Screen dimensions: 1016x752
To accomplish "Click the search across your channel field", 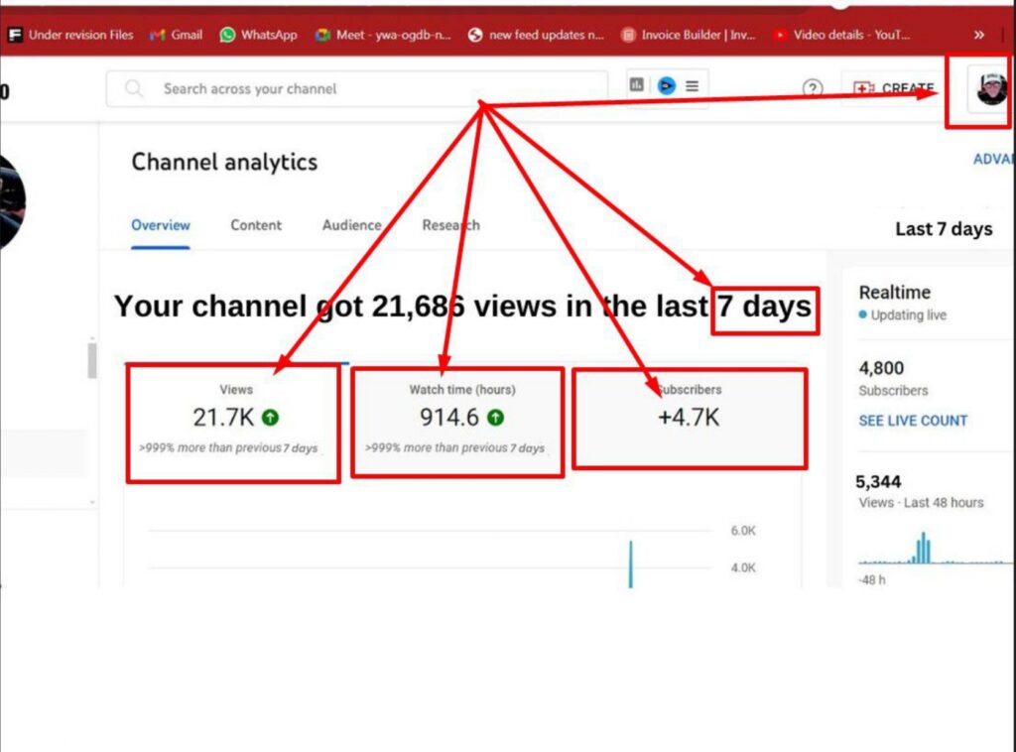I will point(357,88).
